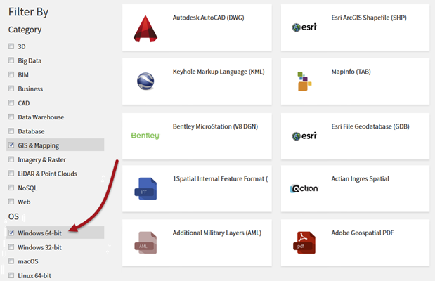Open Keyhole Markup Language (KML) link

[219, 72]
